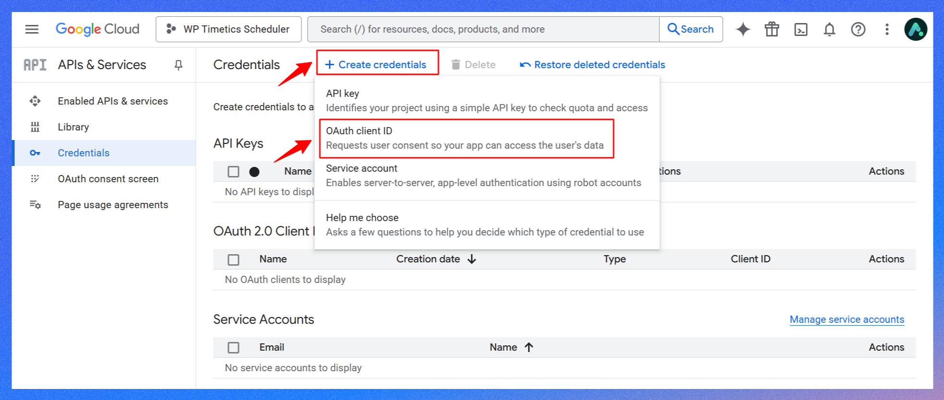The width and height of the screenshot is (944, 400).
Task: Sort OAuth clients by Creation date
Action: (x=436, y=259)
